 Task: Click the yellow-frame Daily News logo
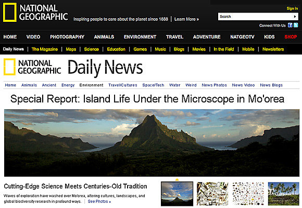32,67
